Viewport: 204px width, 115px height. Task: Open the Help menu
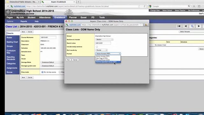[x=37, y=21]
